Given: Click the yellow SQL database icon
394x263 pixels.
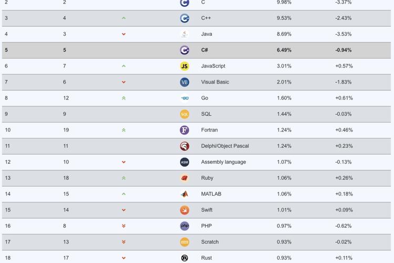Looking at the screenshot, I should [x=184, y=114].
